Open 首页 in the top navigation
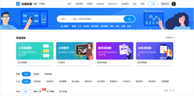Viewport: 194px width, 96px height. click(70, 4)
